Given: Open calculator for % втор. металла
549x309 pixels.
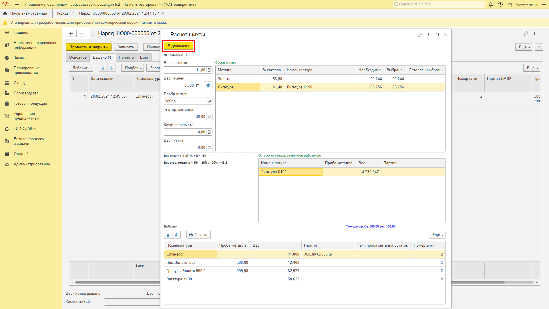Looking at the screenshot, I should coord(209,117).
